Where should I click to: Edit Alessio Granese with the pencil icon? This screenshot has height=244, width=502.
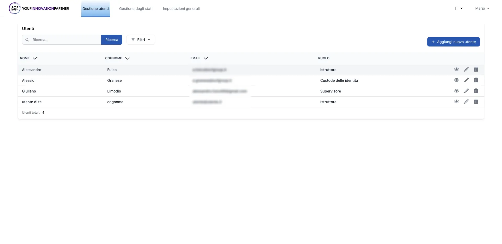[x=466, y=80]
